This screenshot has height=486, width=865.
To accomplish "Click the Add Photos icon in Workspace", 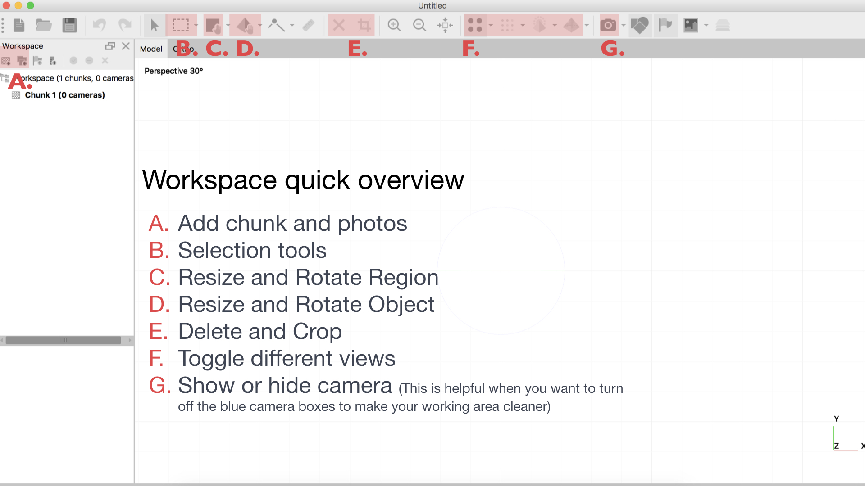I will 22,61.
